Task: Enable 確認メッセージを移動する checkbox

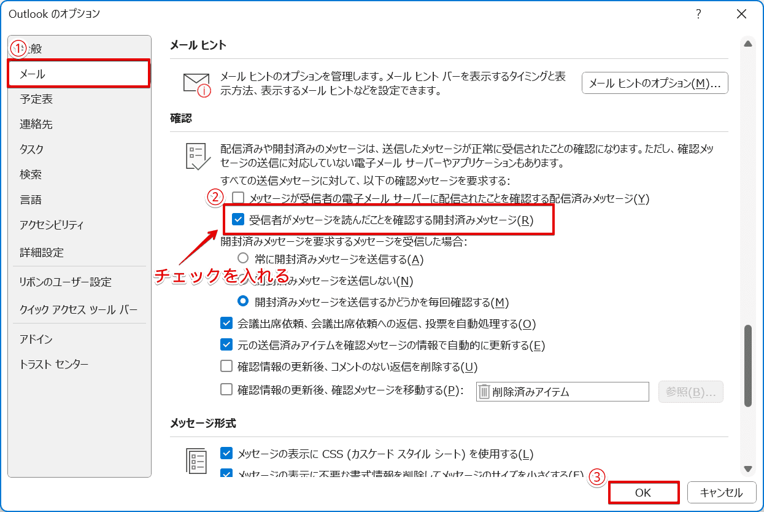Action: pyautogui.click(x=226, y=389)
